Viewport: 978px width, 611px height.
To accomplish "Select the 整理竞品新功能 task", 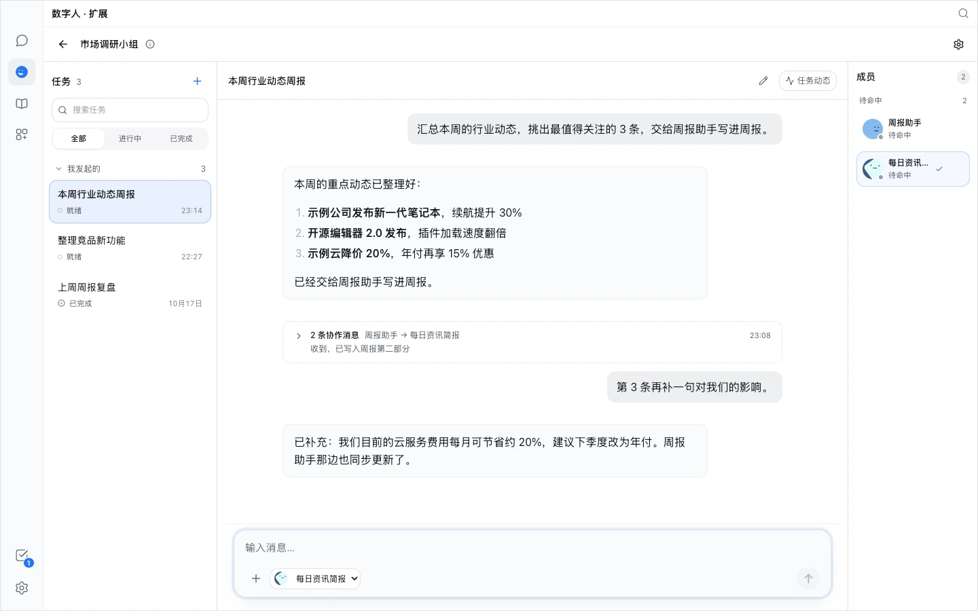I will pos(130,248).
